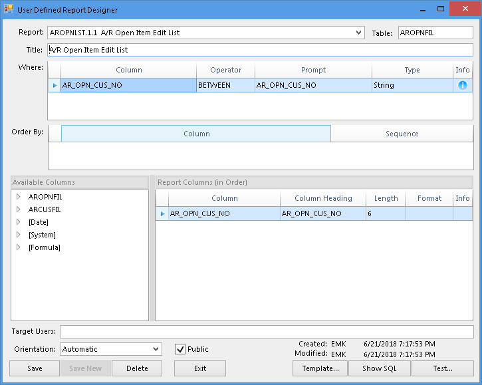Expand the AROPNFIL tree node
Screen dimensions: 482x385
(x=19, y=197)
